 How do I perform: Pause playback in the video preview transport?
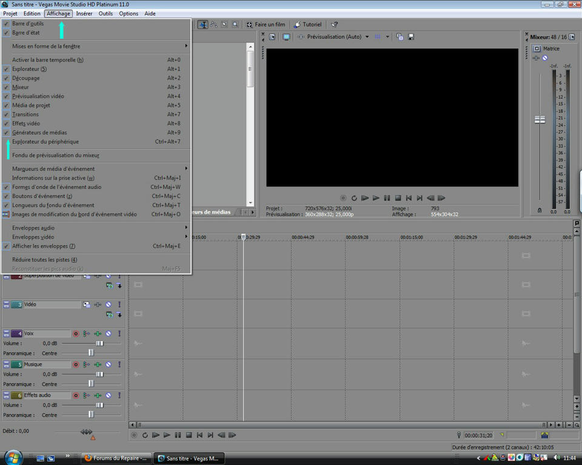[x=387, y=198]
